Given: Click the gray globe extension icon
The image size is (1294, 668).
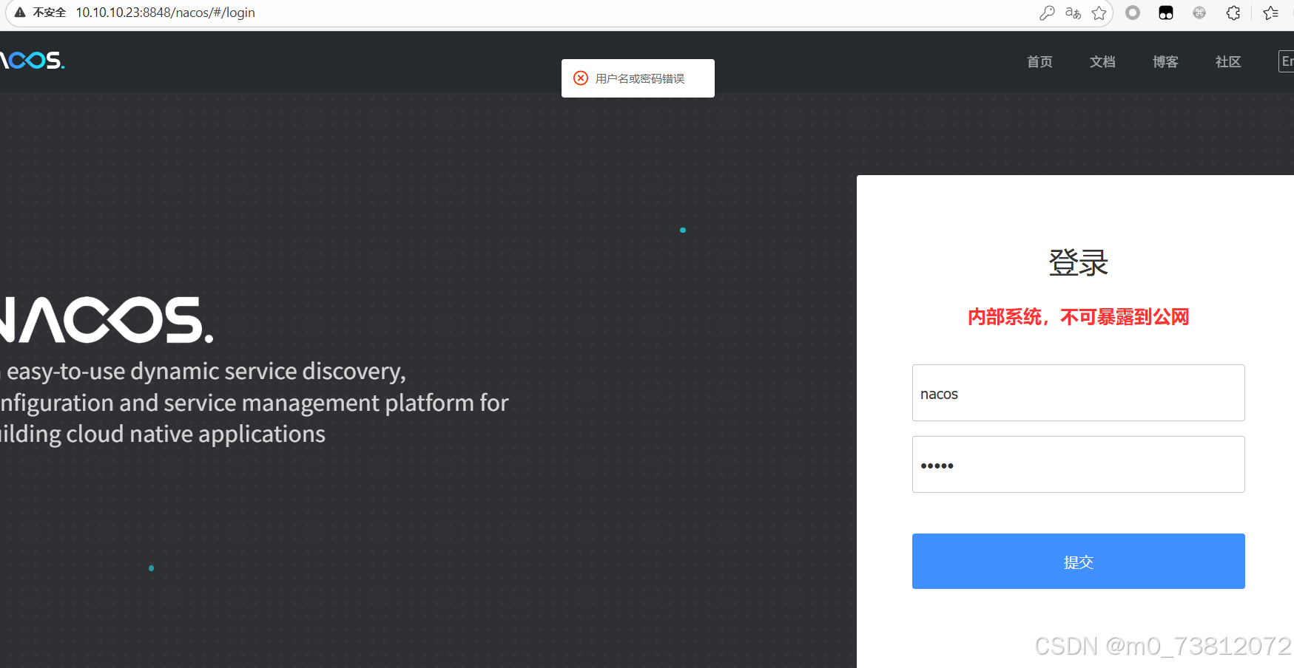Looking at the screenshot, I should [x=1199, y=13].
